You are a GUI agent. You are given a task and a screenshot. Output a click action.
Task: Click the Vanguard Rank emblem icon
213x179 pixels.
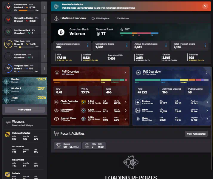pos(8,68)
